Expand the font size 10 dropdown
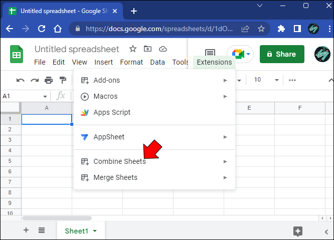The image size is (334, 240). (x=276, y=80)
